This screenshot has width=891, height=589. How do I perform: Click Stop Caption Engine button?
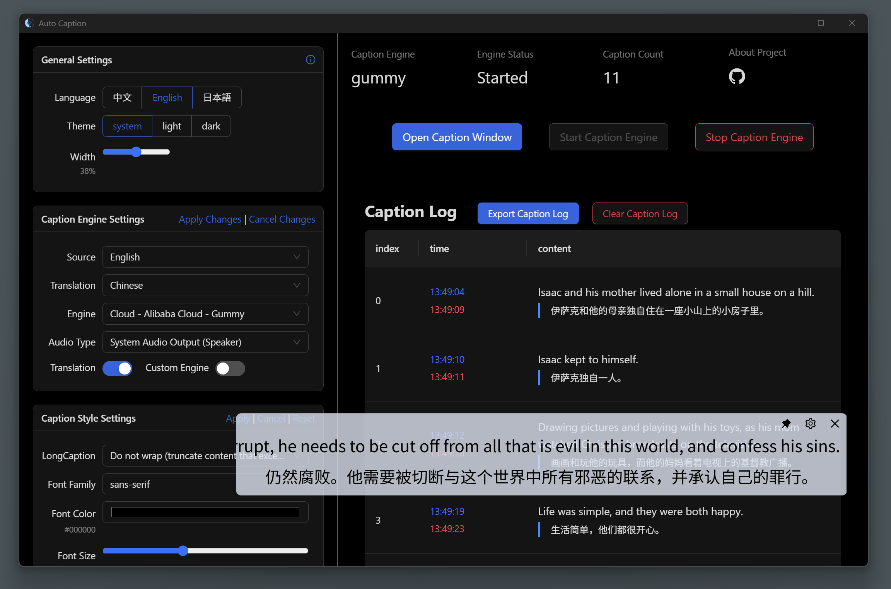tap(754, 137)
